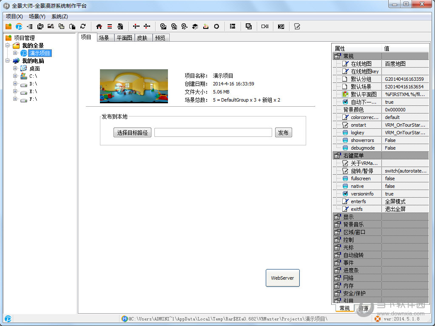Expand the 显示 property group
Screen dimensions: 435x326
(337, 217)
